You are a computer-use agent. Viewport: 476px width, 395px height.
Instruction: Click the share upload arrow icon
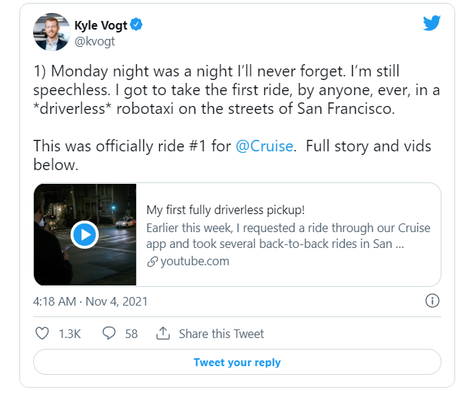point(163,334)
